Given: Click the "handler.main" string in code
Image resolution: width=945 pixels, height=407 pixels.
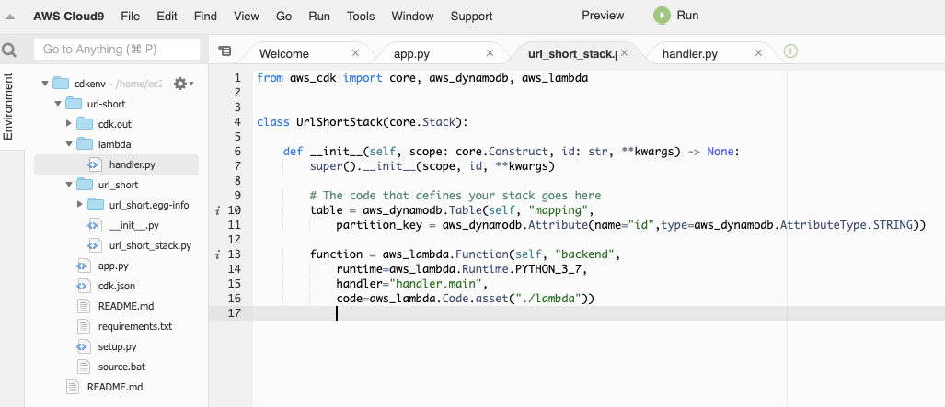Looking at the screenshot, I should (436, 284).
